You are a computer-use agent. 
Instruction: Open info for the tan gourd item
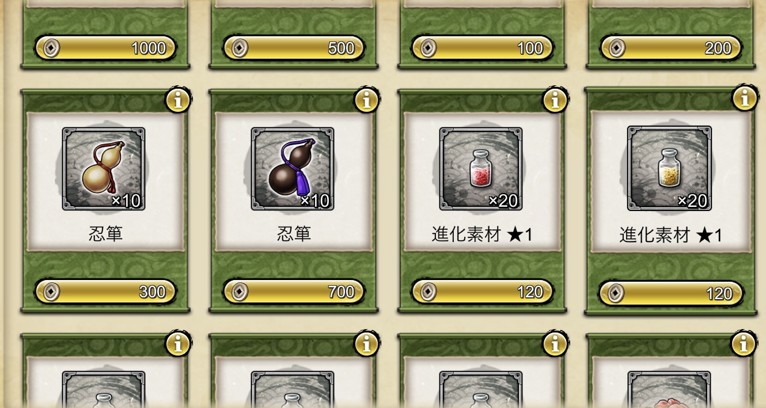(178, 100)
